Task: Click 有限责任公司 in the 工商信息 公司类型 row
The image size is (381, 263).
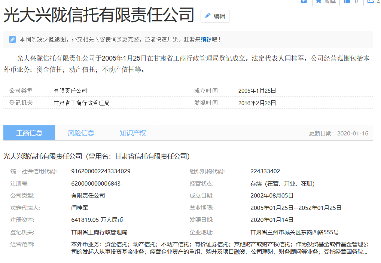Action: pyautogui.click(x=88, y=196)
